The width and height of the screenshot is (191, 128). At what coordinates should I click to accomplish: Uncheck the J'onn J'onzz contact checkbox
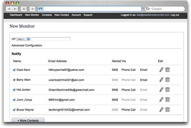[14, 100]
